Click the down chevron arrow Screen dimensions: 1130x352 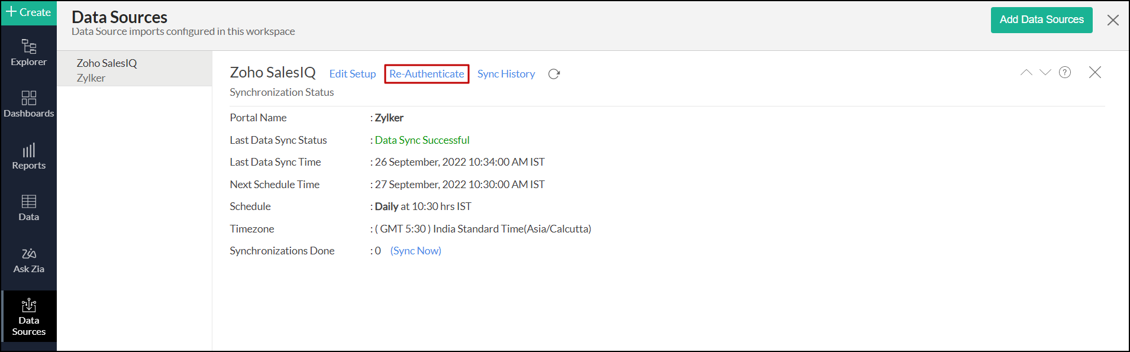point(1045,72)
